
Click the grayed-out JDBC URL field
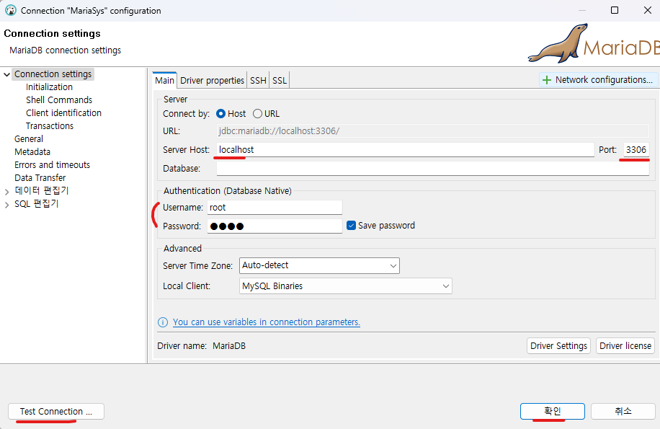point(433,131)
